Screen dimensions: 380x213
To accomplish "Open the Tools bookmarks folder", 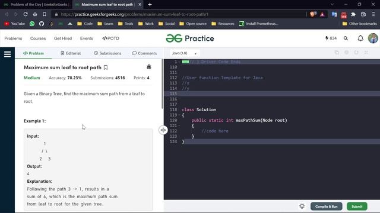I will tap(125, 24).
